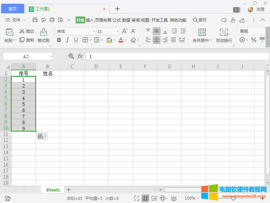Open the Name Box dropdown for A2
Screen dimensions: 270x203
(51, 56)
